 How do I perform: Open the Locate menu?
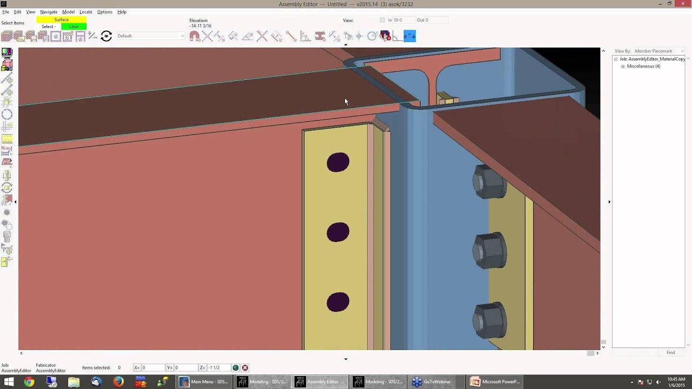(86, 12)
